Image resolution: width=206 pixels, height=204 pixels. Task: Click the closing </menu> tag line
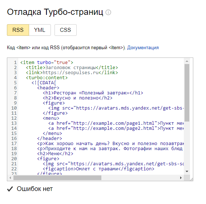[x=52, y=133]
